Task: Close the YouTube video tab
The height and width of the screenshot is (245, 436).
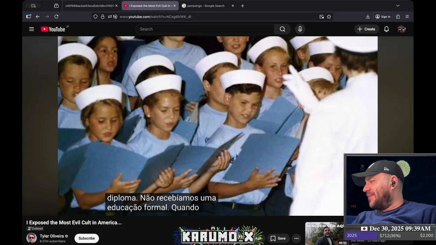Action: click(x=174, y=6)
